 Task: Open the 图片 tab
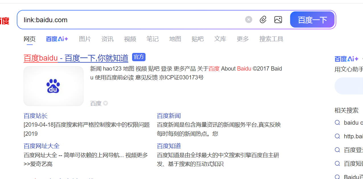pyautogui.click(x=85, y=39)
